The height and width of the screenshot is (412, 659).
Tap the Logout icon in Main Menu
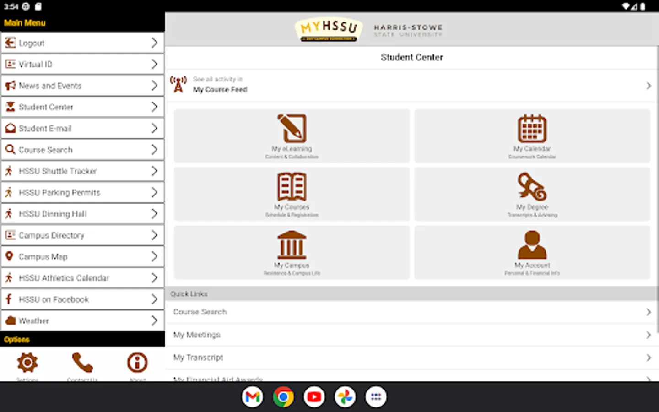click(10, 43)
